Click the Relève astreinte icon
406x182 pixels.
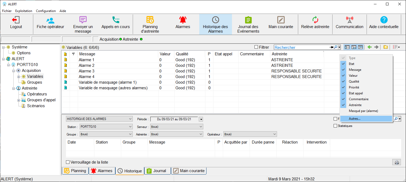[x=315, y=20]
